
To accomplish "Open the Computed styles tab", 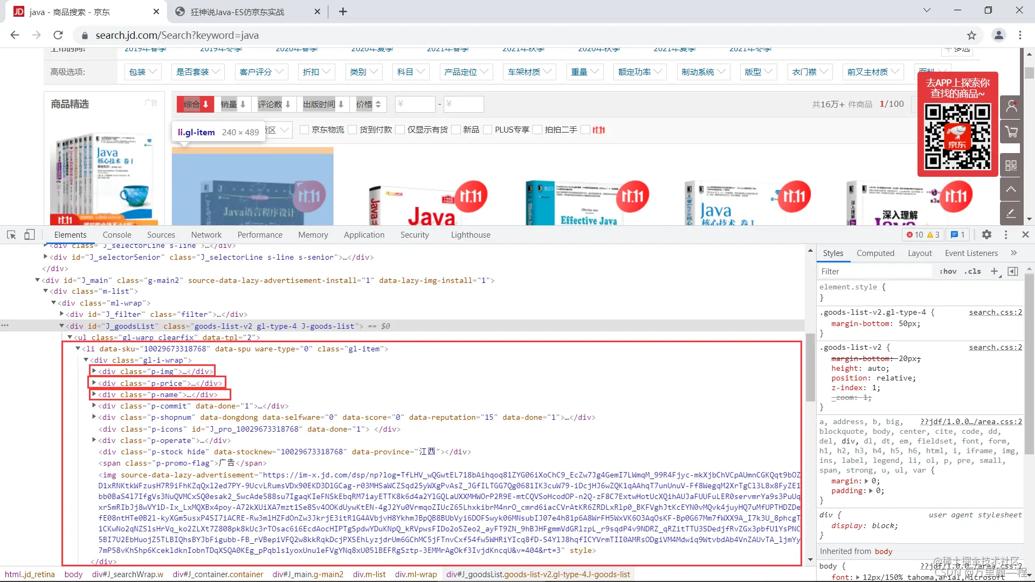I will click(875, 253).
